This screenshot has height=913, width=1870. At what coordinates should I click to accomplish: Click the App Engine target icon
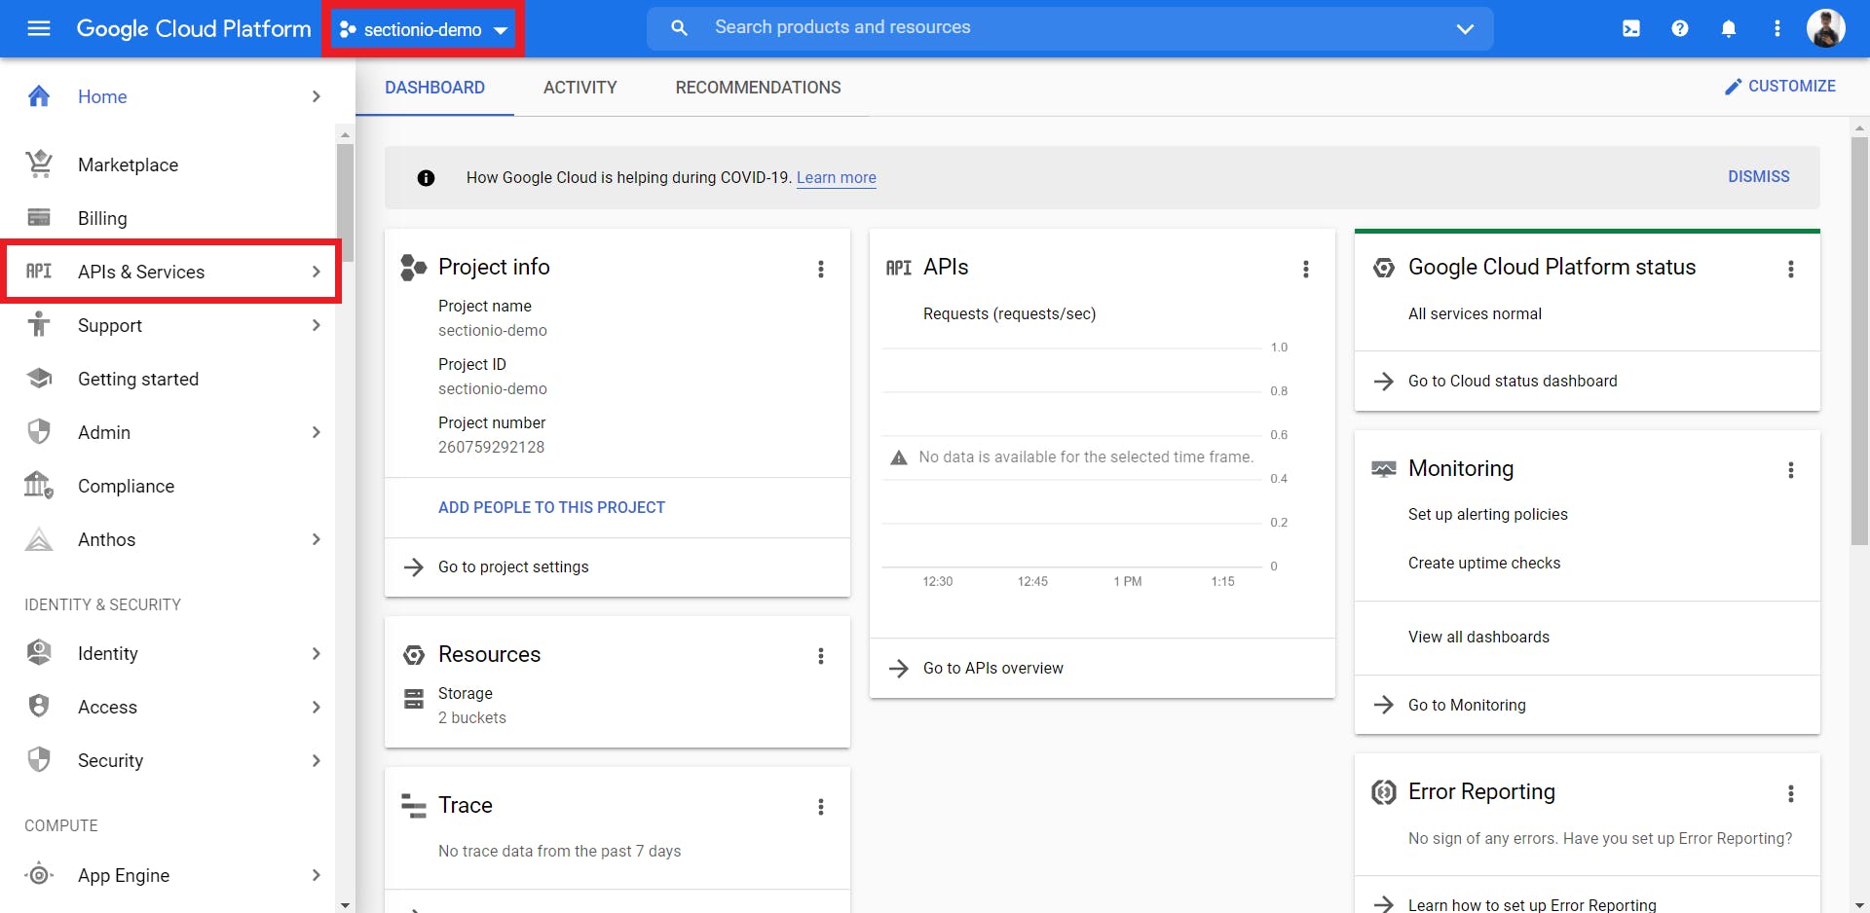tap(39, 874)
